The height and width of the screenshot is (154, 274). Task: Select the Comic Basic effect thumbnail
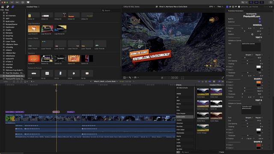[x=203, y=92]
